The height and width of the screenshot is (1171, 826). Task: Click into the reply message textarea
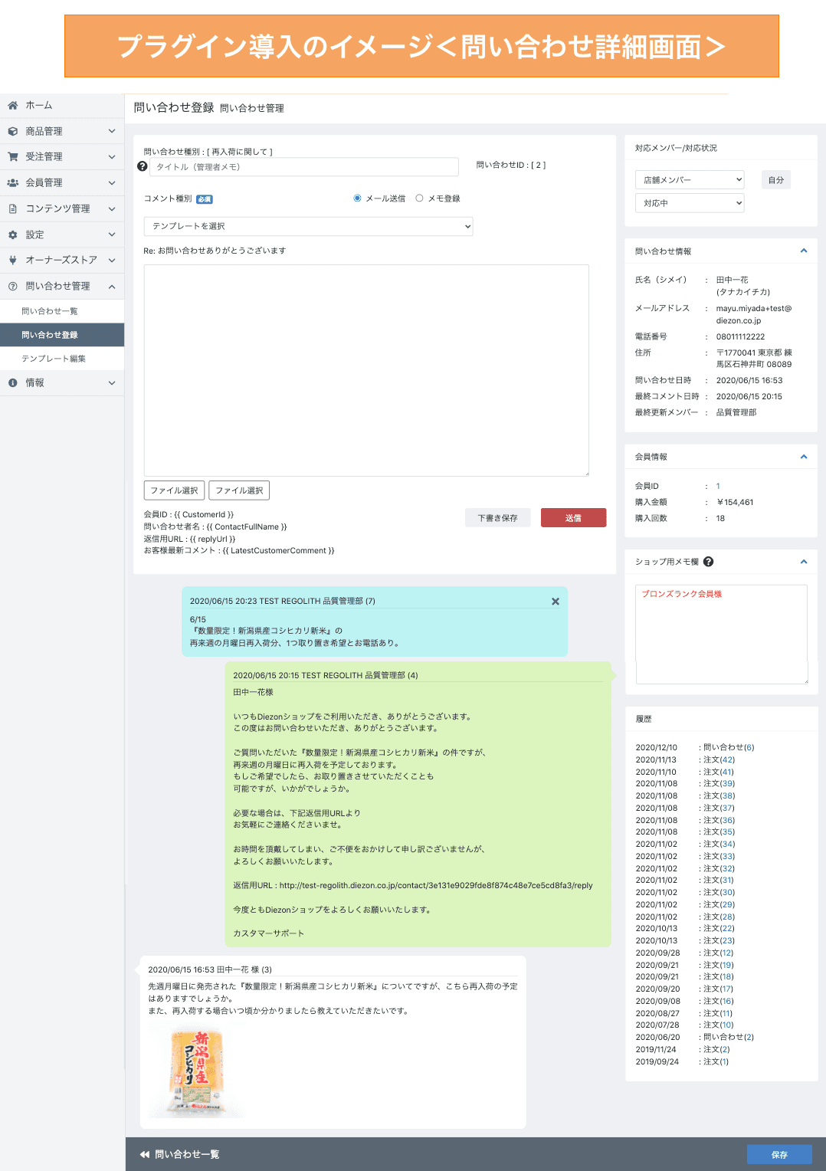click(x=366, y=370)
